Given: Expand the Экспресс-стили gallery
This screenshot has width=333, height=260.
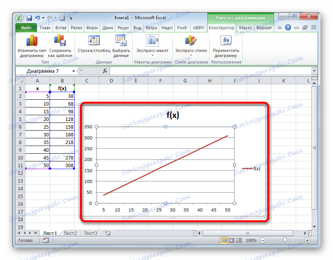Looking at the screenshot, I should click(x=190, y=45).
